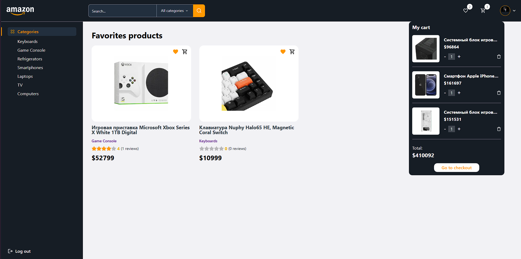Open the favorites heart icon in header

click(466, 11)
